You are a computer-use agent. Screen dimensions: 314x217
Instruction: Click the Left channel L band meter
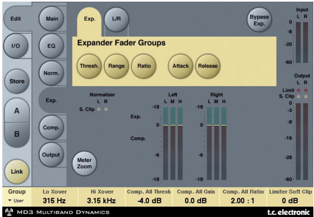[166, 144]
